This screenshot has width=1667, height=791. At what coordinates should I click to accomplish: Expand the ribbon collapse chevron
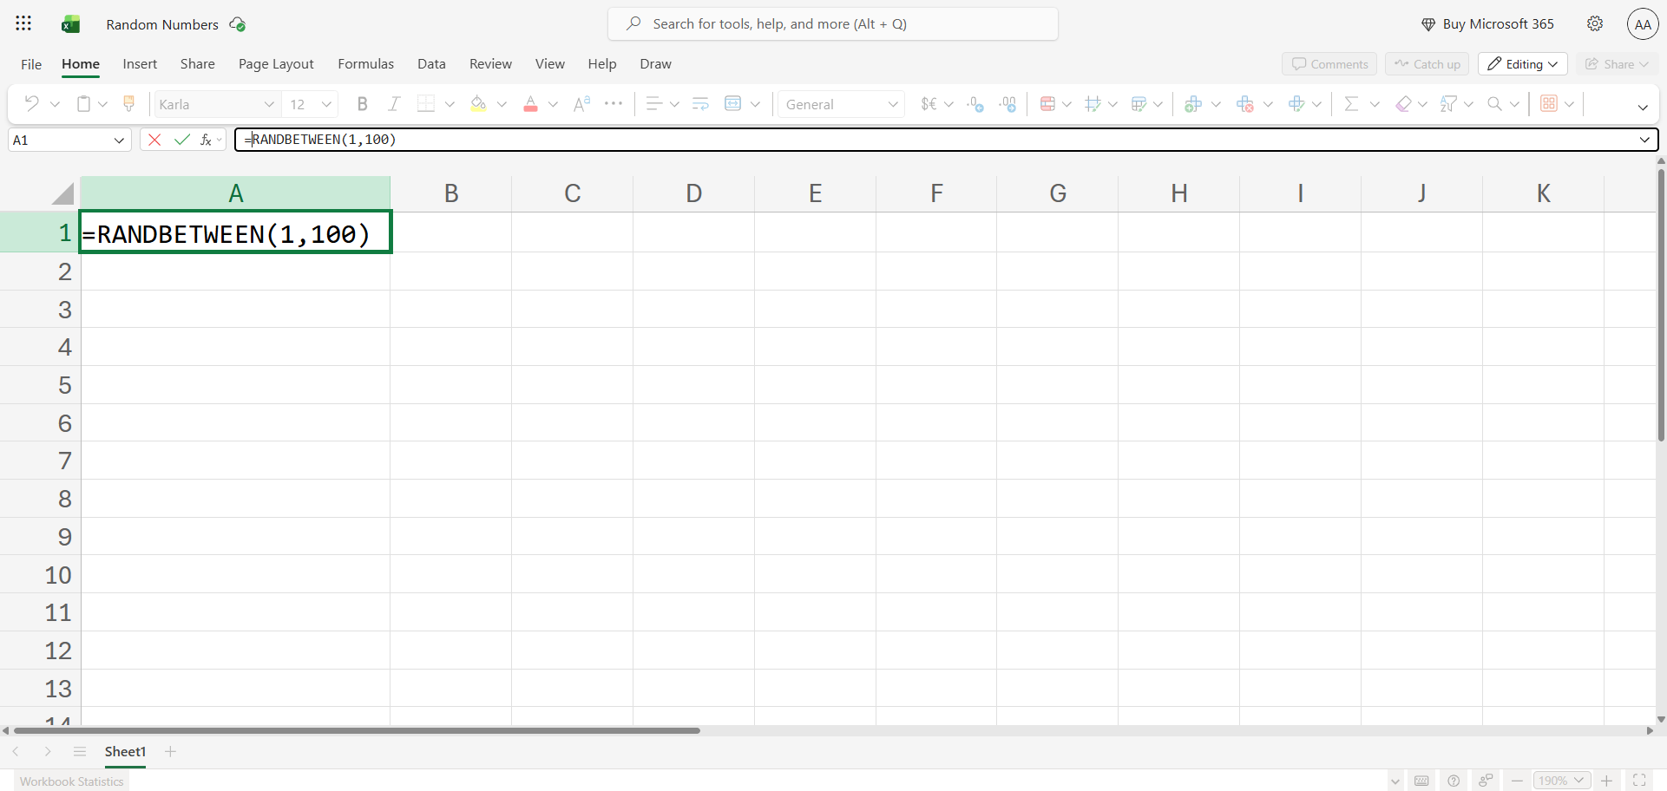tap(1643, 108)
